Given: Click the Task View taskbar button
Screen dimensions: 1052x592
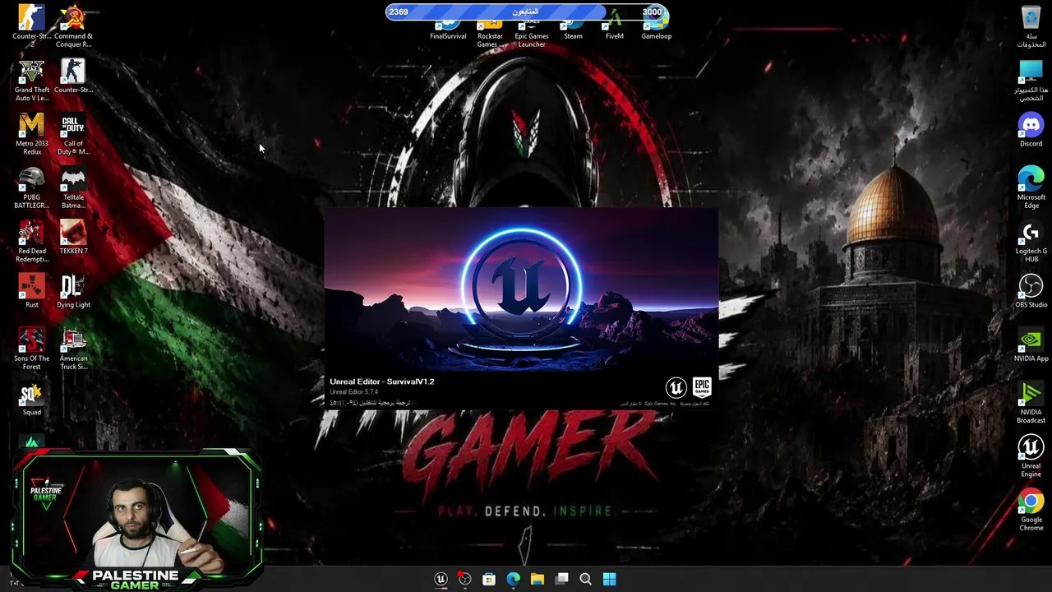Looking at the screenshot, I should 561,579.
